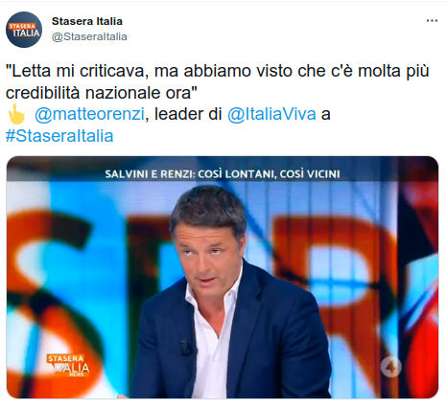
Task: Open the @StaseraItalia handle link
Action: tap(89, 36)
